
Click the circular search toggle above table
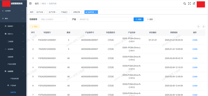pos(198,27)
